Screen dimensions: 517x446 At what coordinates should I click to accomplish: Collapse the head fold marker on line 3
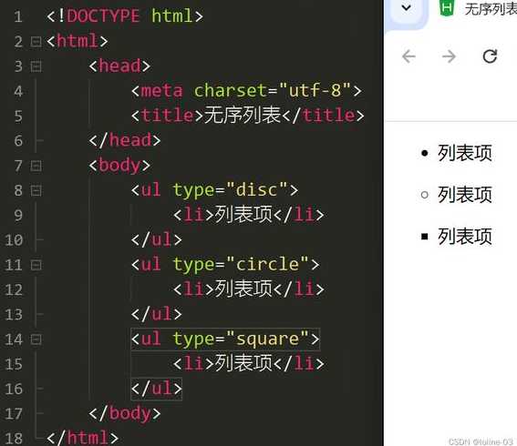click(36, 66)
